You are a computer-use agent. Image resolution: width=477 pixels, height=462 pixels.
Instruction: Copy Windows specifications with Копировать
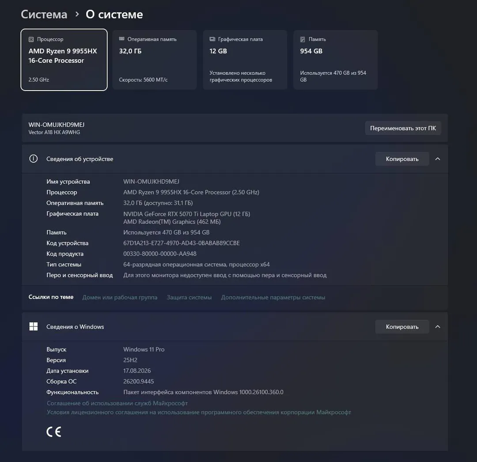[402, 327]
